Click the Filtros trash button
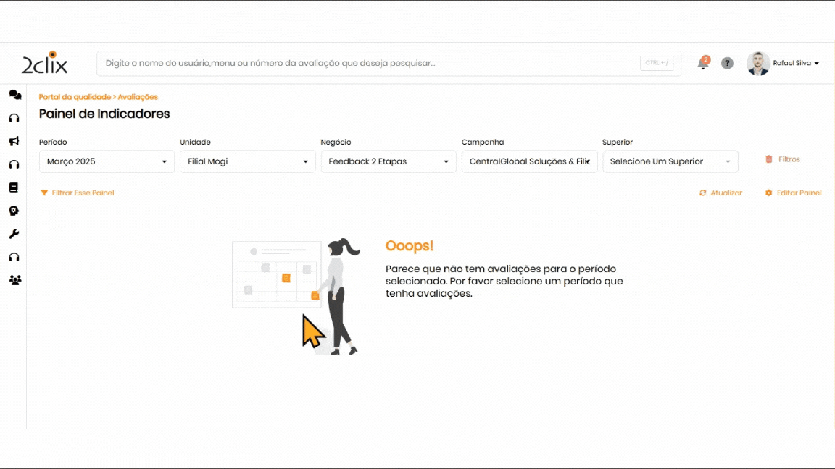The height and width of the screenshot is (469, 835). click(783, 159)
